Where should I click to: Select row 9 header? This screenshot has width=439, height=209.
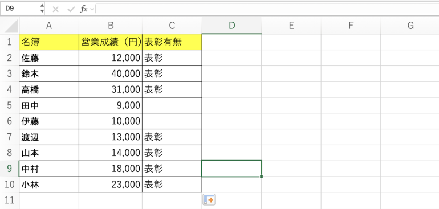(x=10, y=169)
